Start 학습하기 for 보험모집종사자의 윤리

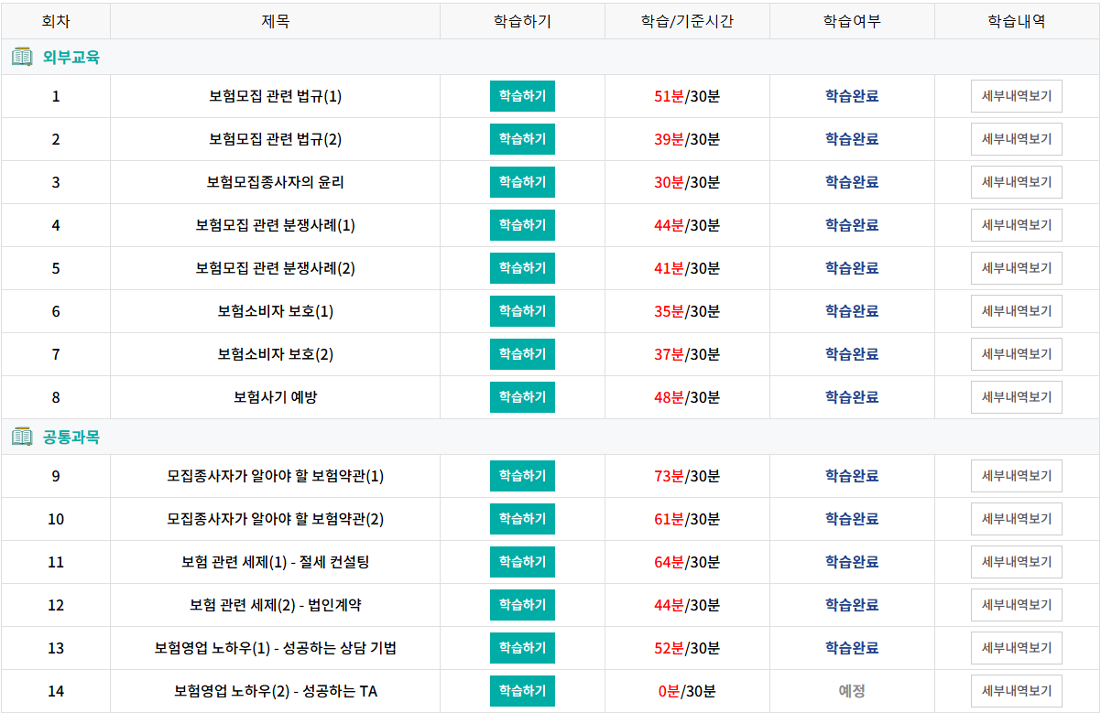522,182
